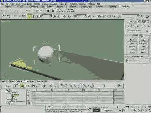This screenshot has height=113, width=151.
Task: Switch to the Helpers tab
Action: coord(73,7)
